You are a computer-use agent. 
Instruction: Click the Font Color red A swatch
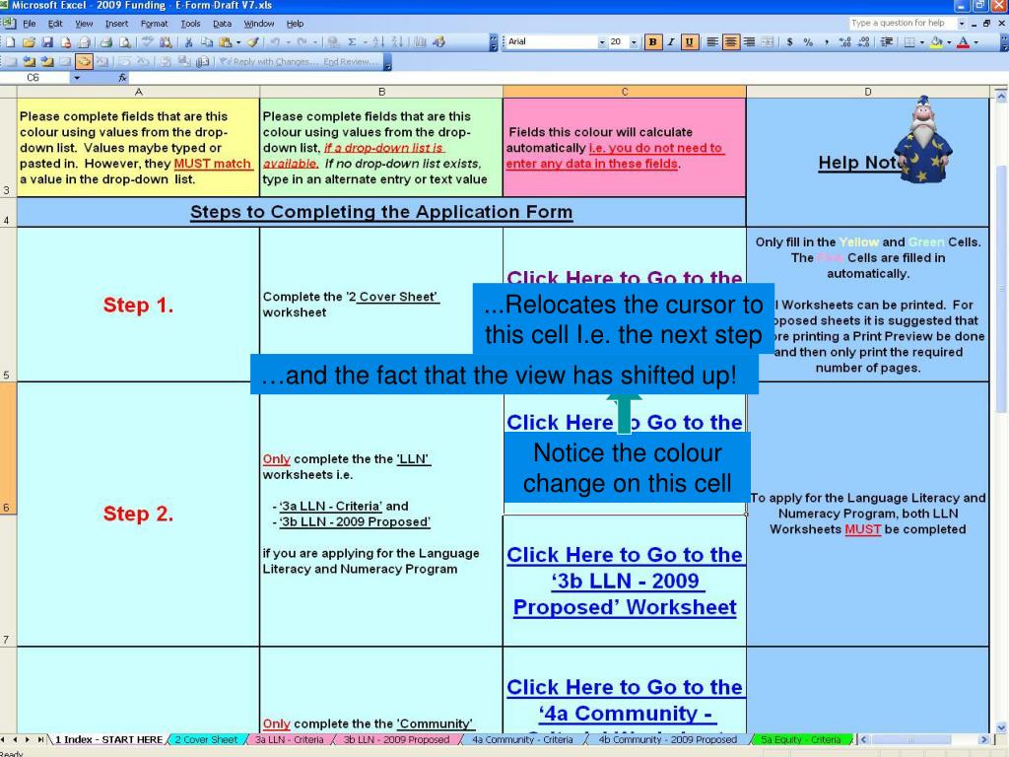(x=964, y=41)
